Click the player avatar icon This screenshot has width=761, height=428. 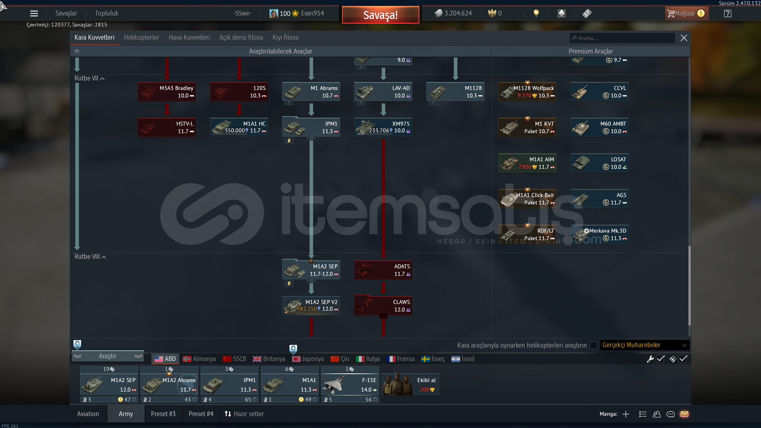pos(273,13)
